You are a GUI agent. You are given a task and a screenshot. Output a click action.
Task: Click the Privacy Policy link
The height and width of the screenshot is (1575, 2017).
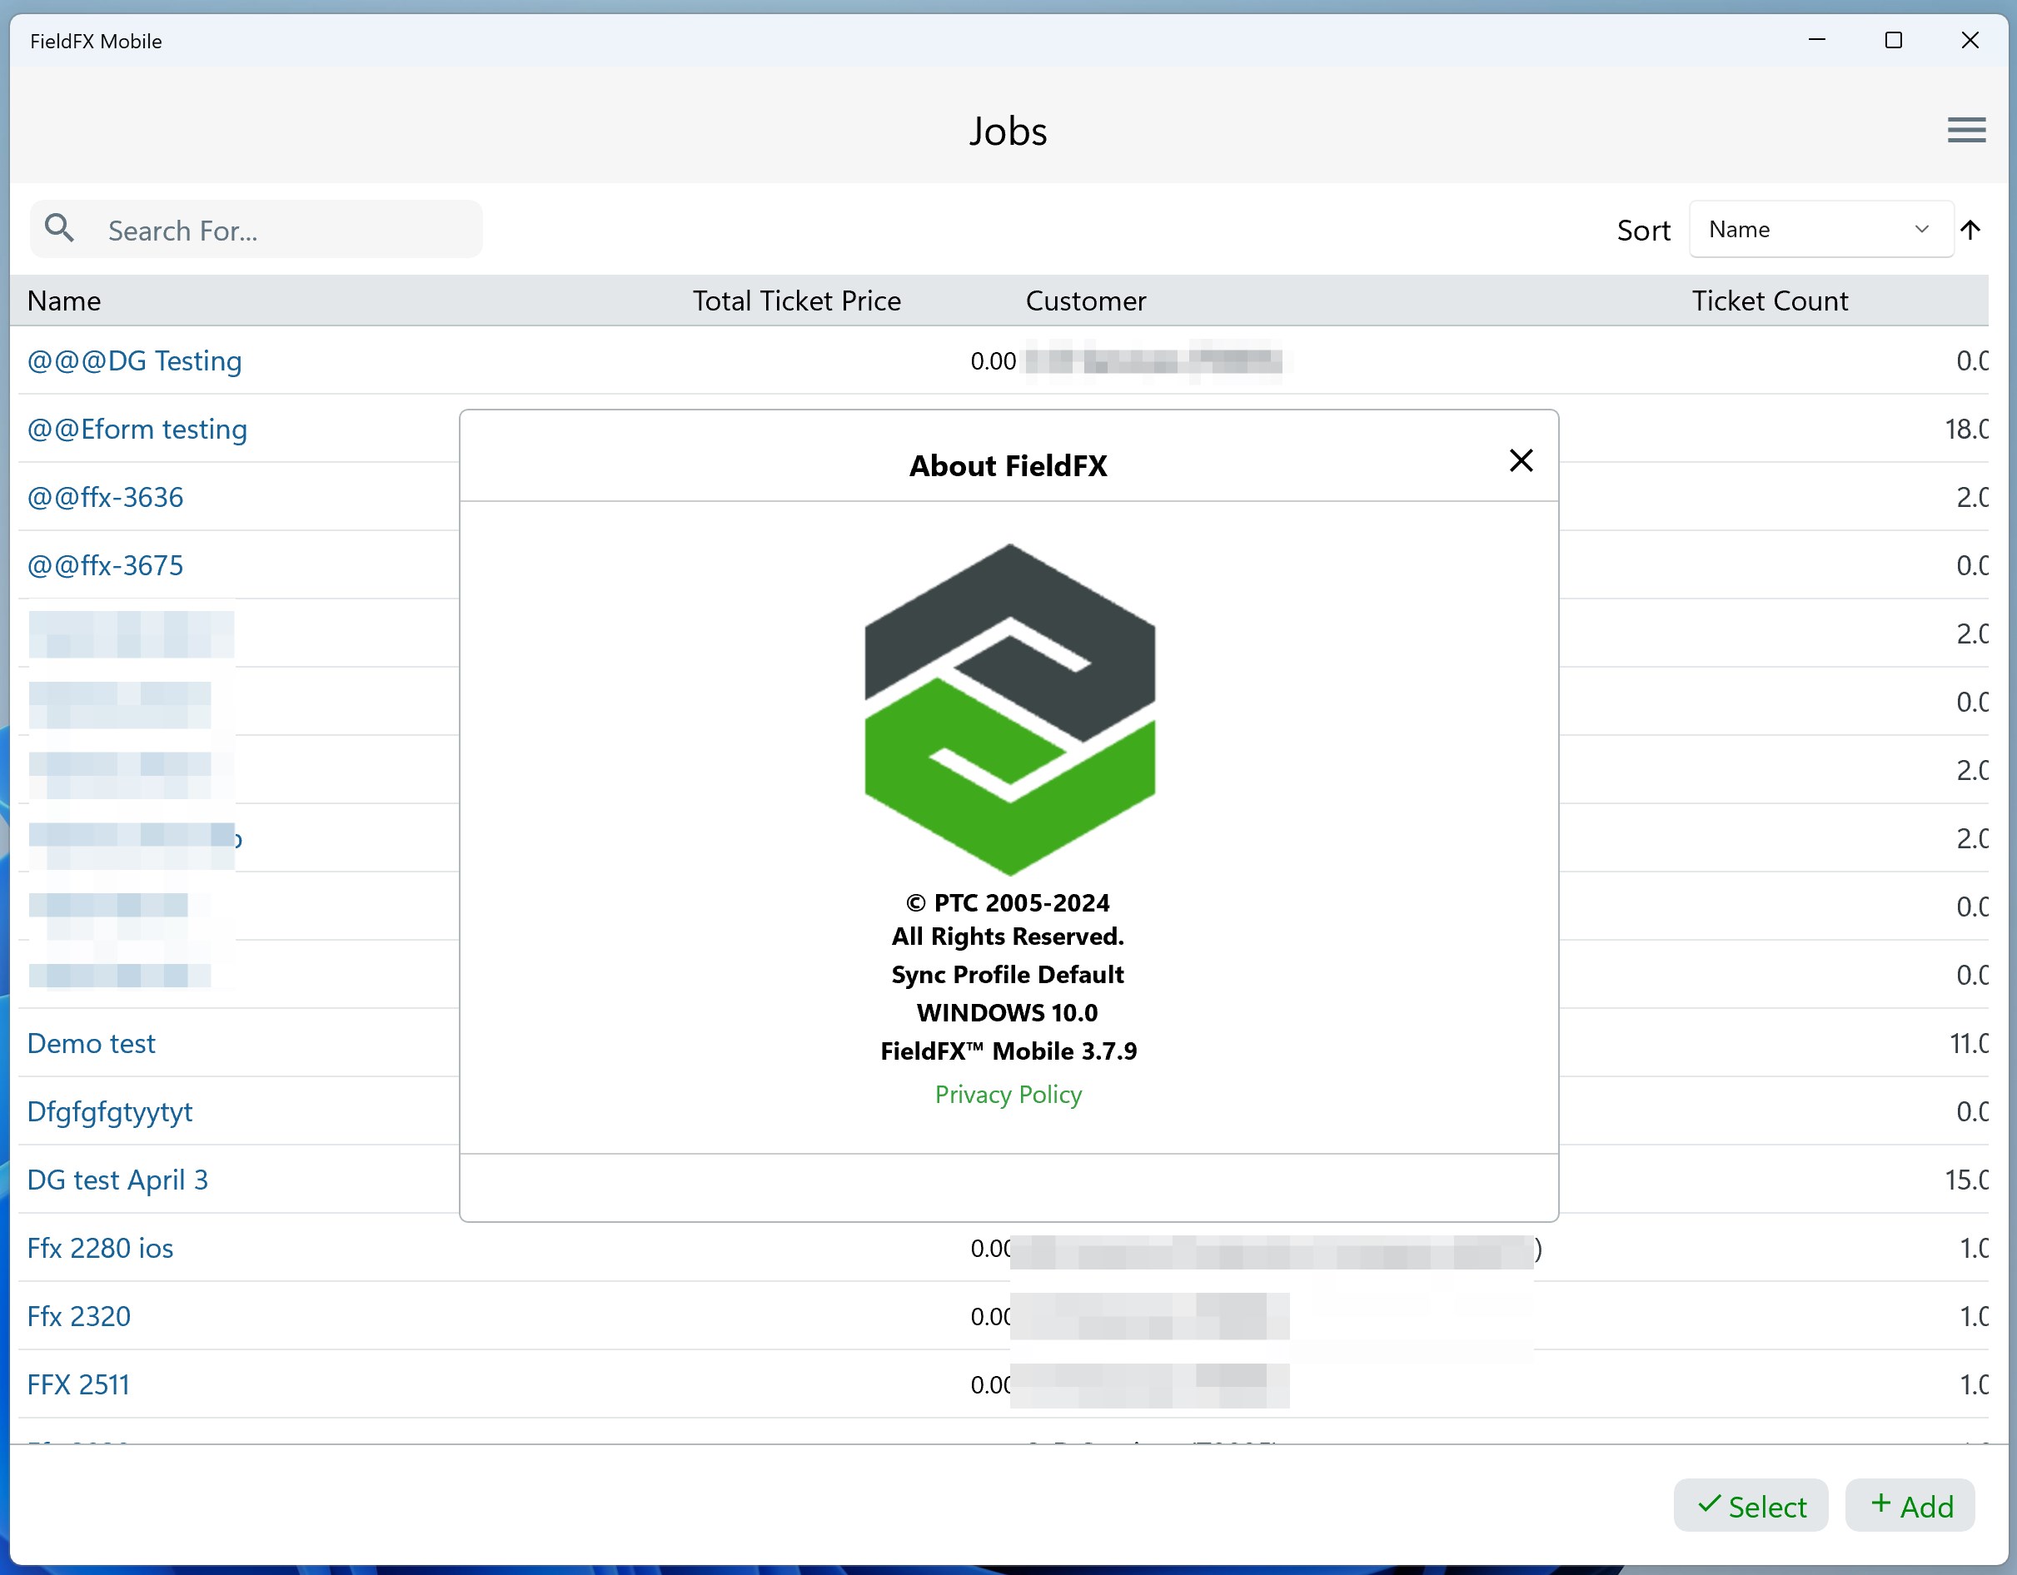(x=1008, y=1094)
